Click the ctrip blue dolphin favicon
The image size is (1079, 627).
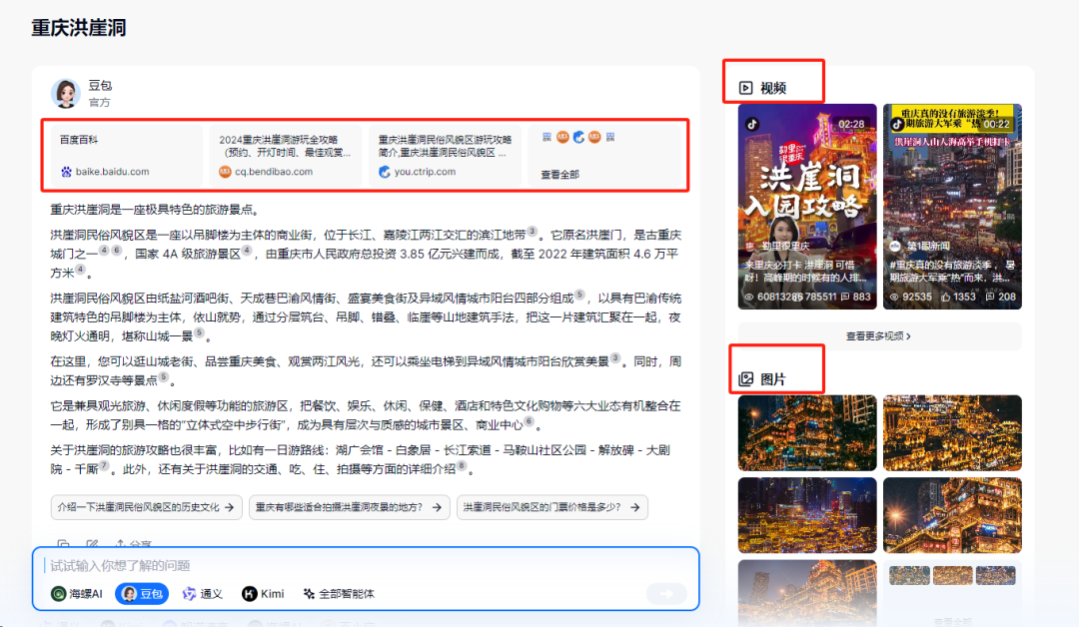(385, 172)
